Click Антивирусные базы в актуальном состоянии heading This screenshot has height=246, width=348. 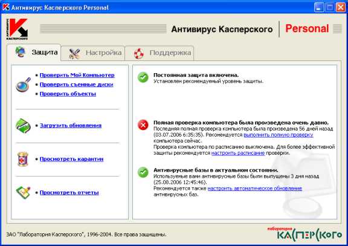(216, 170)
